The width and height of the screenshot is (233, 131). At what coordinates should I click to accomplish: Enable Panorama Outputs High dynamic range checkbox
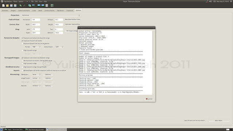click(x=23, y=50)
